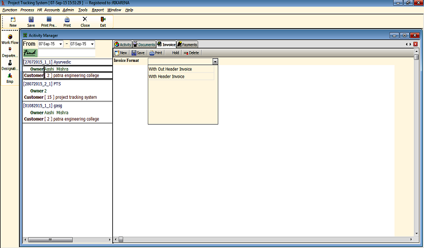The height and width of the screenshot is (248, 424).
Task: Open the Accounts menu
Action: coord(52,10)
